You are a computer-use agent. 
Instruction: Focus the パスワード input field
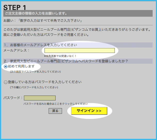coord(40,98)
